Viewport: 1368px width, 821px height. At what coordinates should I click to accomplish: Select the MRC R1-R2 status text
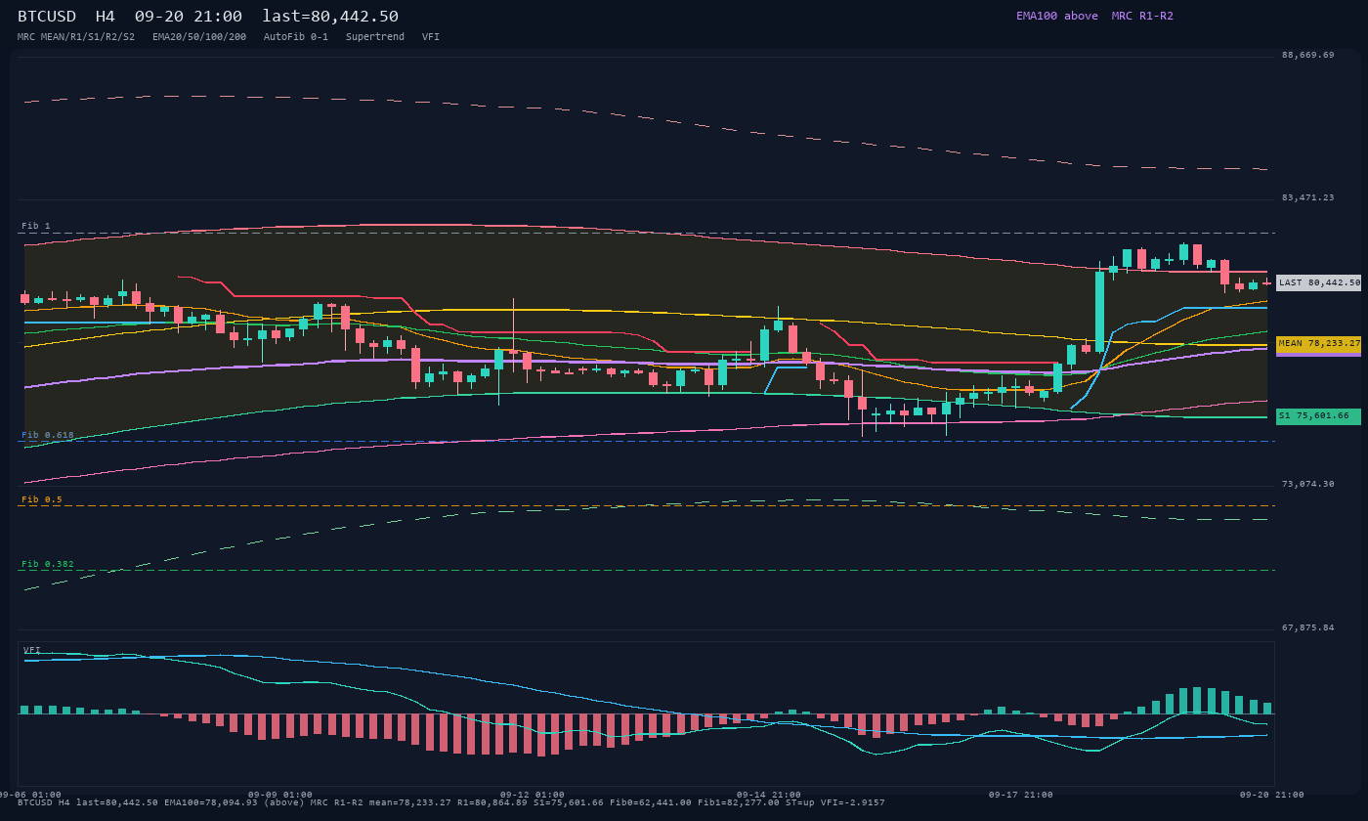(1142, 16)
